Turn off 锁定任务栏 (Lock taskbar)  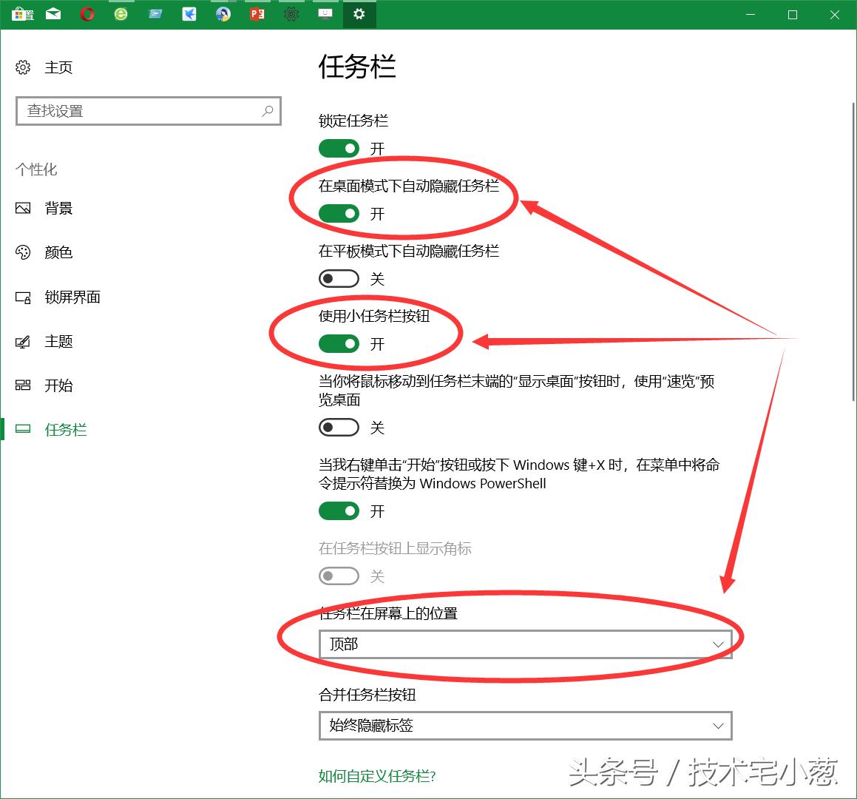338,148
